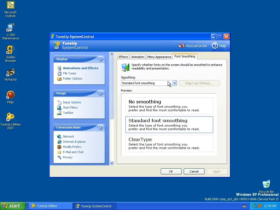This screenshot has width=280, height=210.
Task: Open TuneUp Utilities 2007 desktop shortcut
Action: tap(10, 121)
